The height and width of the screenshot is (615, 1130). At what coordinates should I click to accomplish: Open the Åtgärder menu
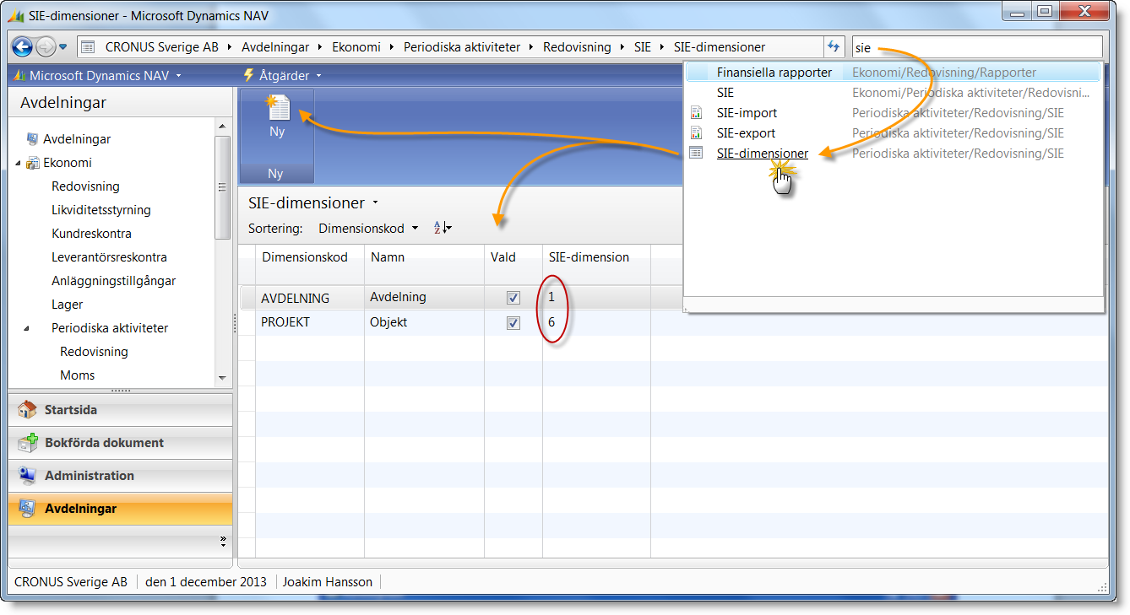pyautogui.click(x=284, y=75)
